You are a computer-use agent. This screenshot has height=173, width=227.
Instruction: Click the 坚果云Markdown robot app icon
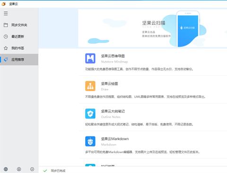(90, 141)
